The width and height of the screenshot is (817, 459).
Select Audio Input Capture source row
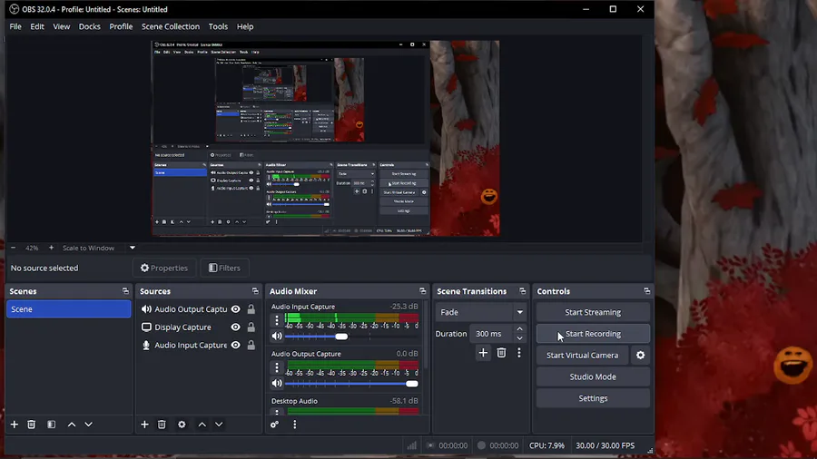pyautogui.click(x=199, y=345)
